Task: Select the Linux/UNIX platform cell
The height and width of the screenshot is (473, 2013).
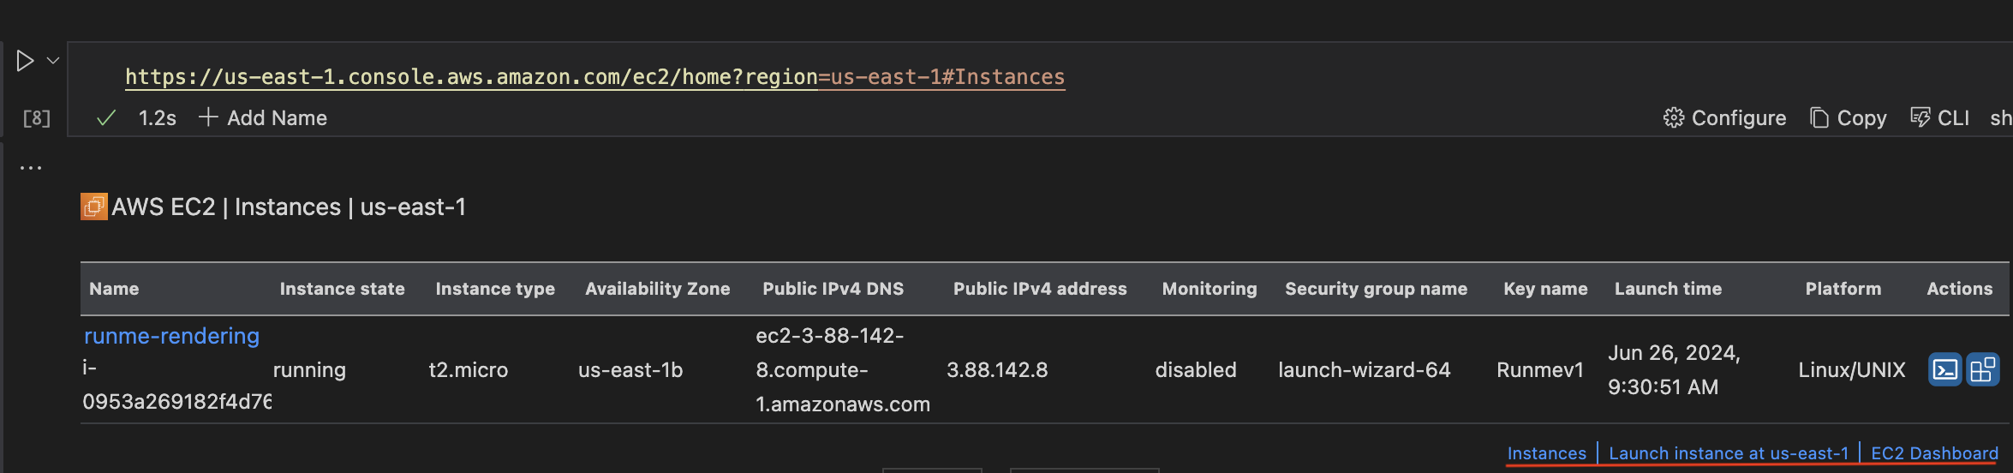Action: tap(1852, 370)
